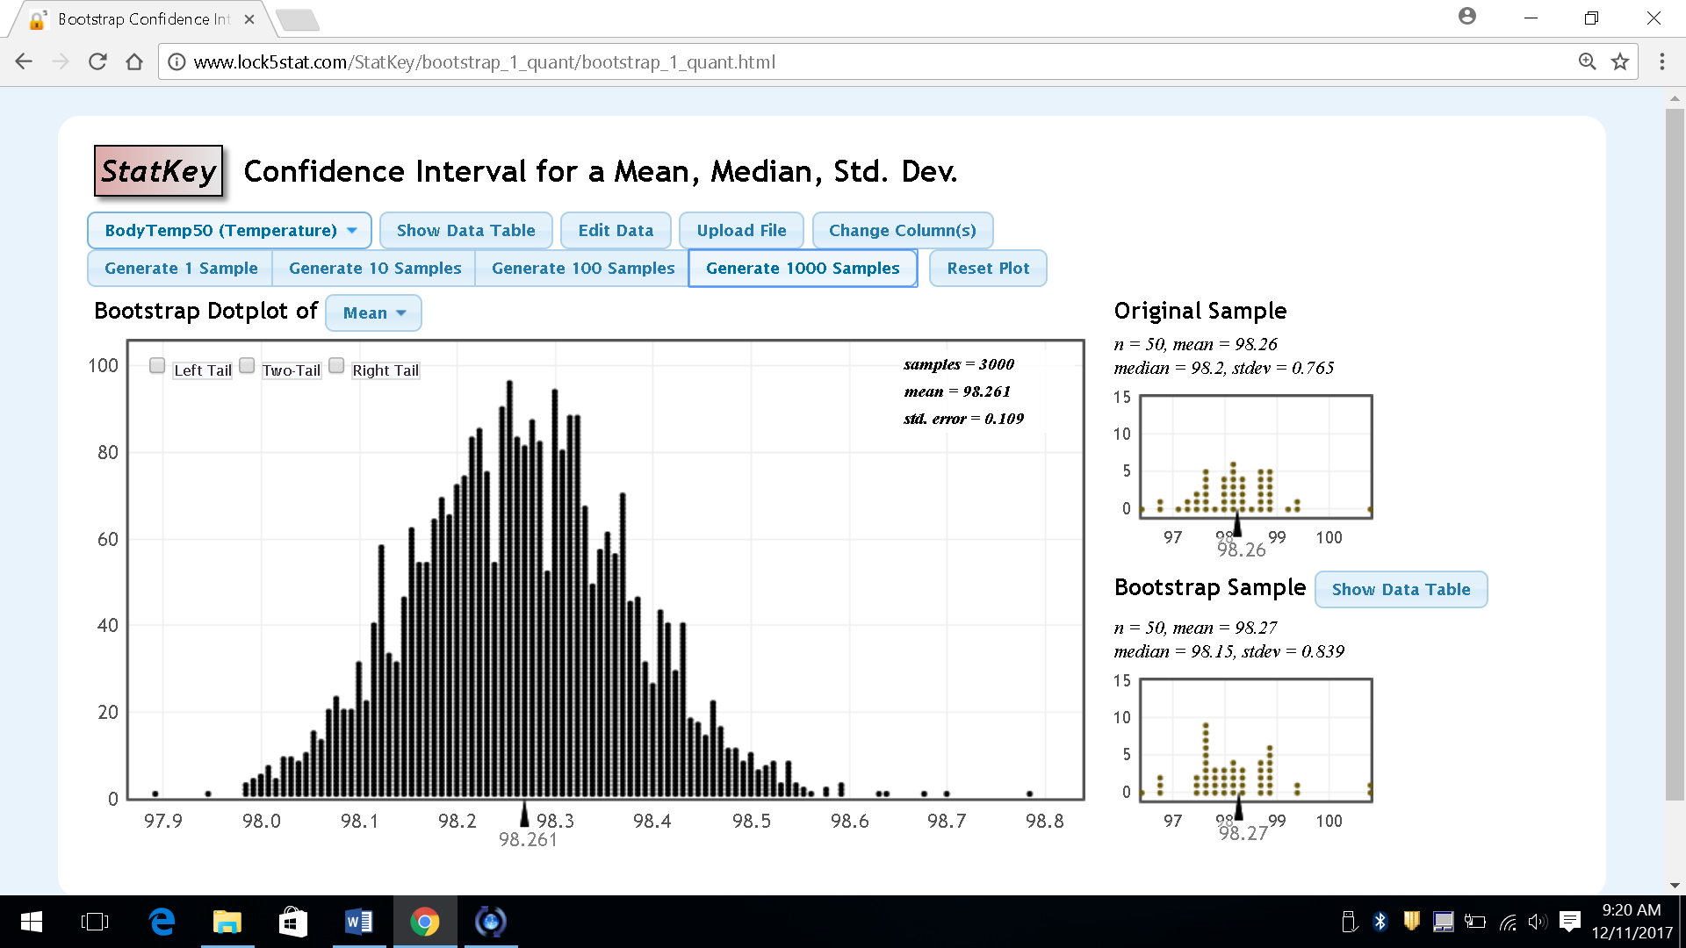
Task: Click the zoom magnifier in the address bar
Action: [1586, 61]
